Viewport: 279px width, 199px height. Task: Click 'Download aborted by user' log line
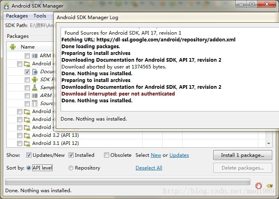tap(114, 67)
